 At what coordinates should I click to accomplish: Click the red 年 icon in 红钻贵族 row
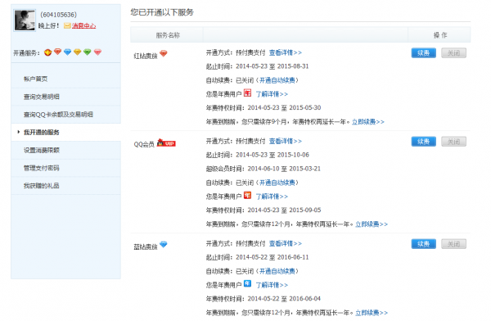pyautogui.click(x=248, y=93)
